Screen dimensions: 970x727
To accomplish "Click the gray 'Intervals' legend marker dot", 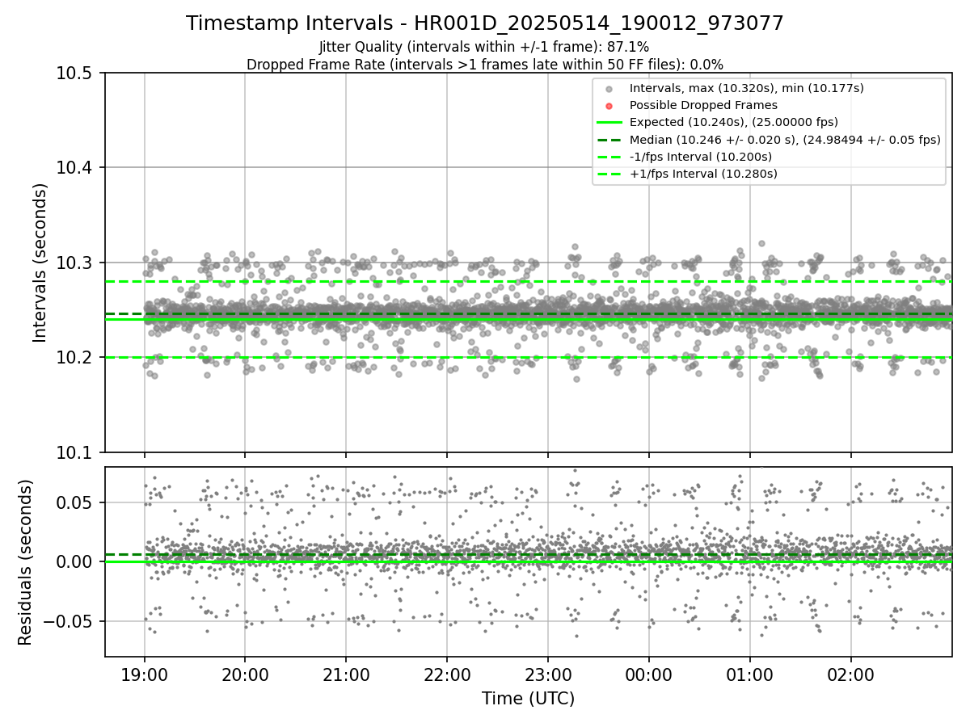I will tap(609, 89).
